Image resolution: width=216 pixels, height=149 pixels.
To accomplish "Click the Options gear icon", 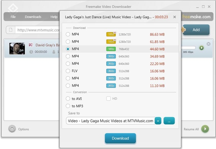I will point(12,129).
